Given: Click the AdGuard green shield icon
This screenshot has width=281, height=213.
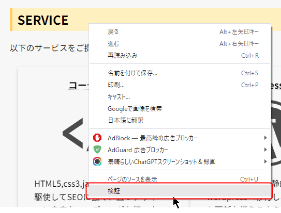Looking at the screenshot, I should point(97,150).
